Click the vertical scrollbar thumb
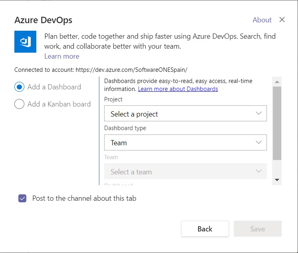The image size is (298, 253). point(277,124)
